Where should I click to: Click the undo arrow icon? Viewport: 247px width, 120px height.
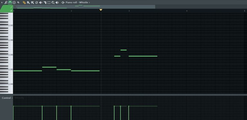[18, 3]
